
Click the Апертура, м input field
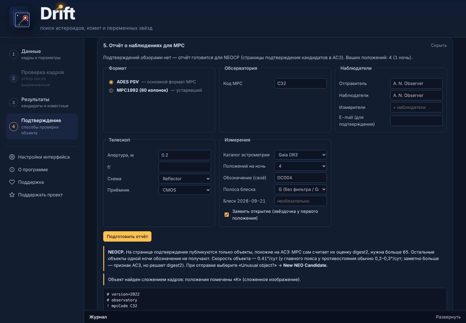185,155
